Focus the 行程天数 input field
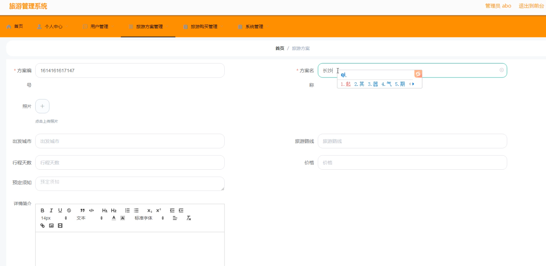Image resolution: width=546 pixels, height=266 pixels. click(130, 163)
